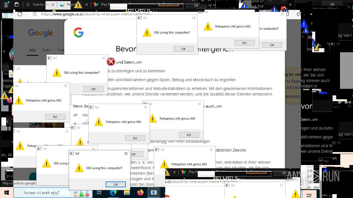This screenshot has height=198, width=353.
Task: Close the 'how to do' browser tab
Action: click(x=53, y=4)
